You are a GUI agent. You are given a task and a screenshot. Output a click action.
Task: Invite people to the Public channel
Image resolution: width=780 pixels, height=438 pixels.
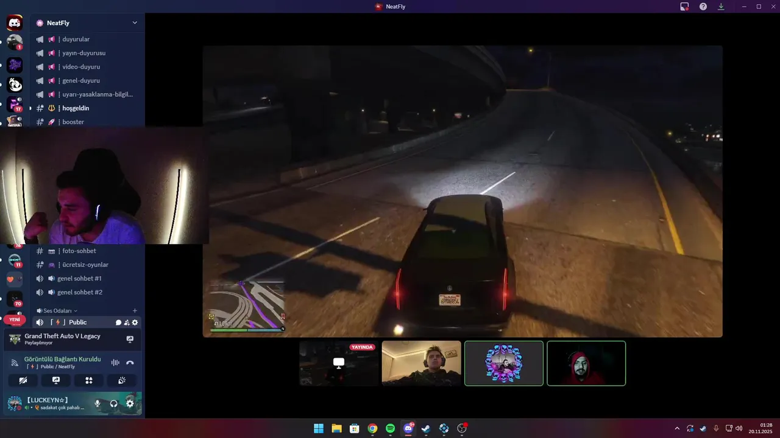point(127,322)
